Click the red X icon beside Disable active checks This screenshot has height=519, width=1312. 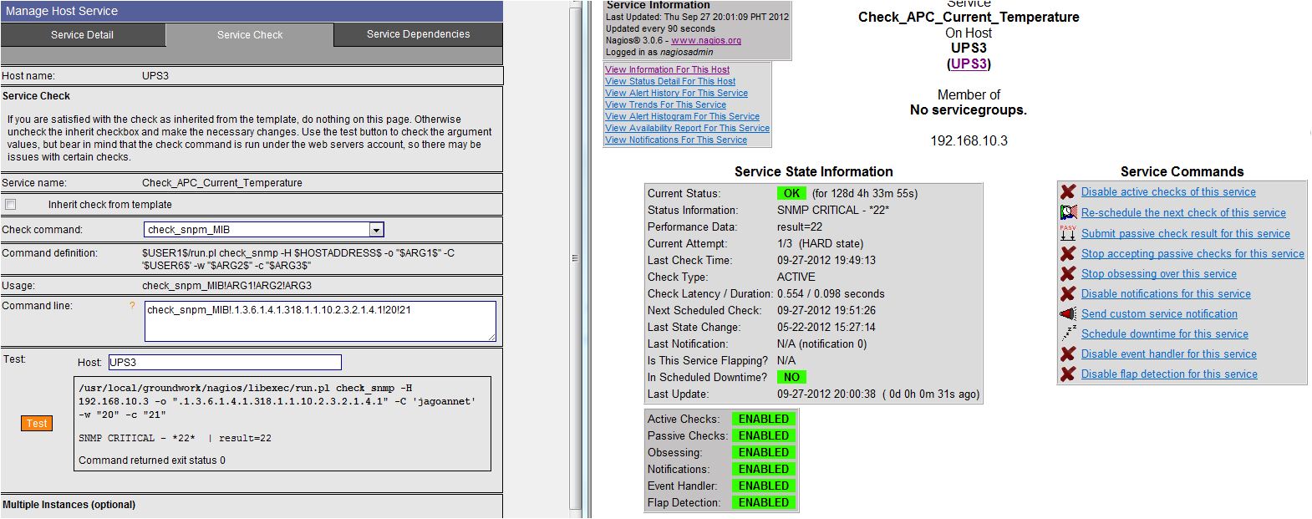(1068, 192)
